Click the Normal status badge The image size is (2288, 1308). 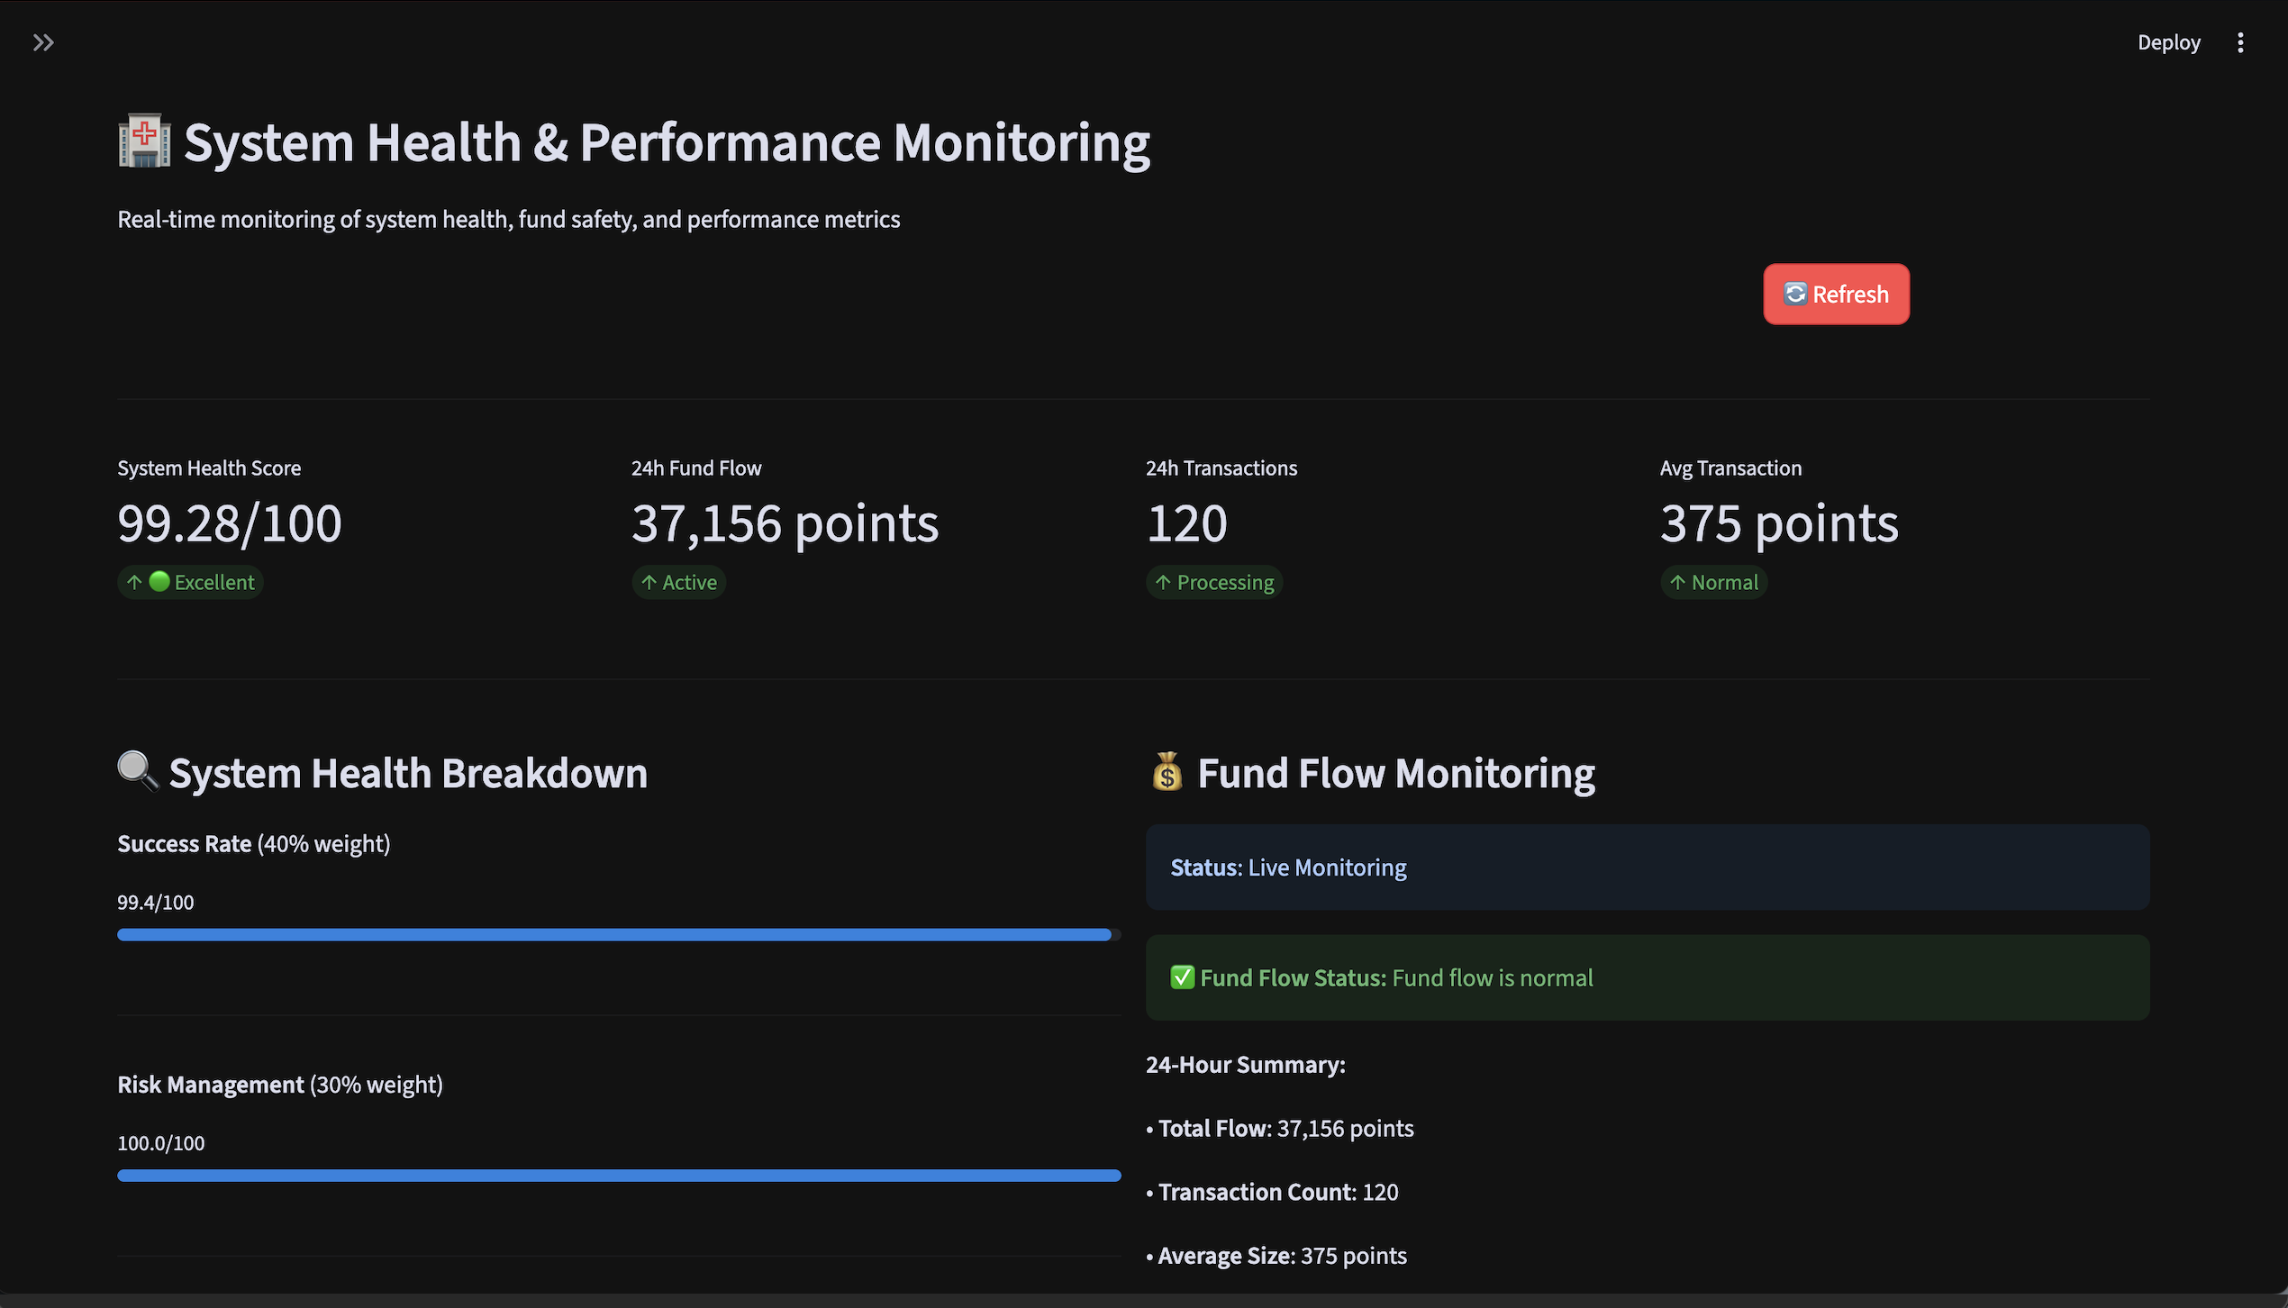click(1713, 583)
